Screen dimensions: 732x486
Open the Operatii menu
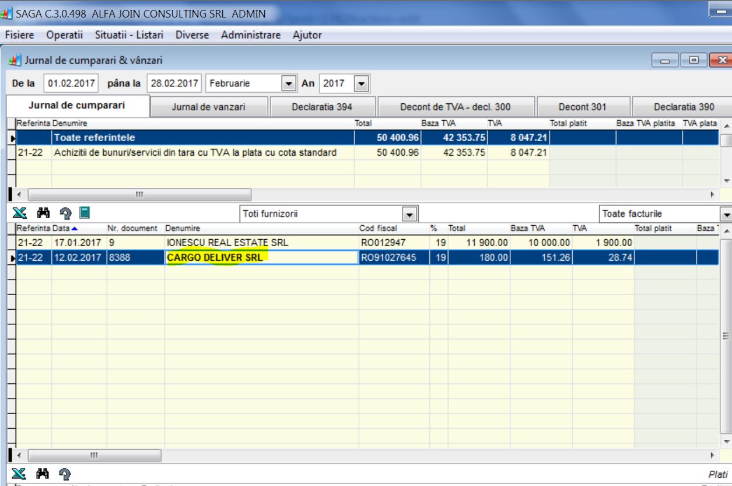pos(65,35)
